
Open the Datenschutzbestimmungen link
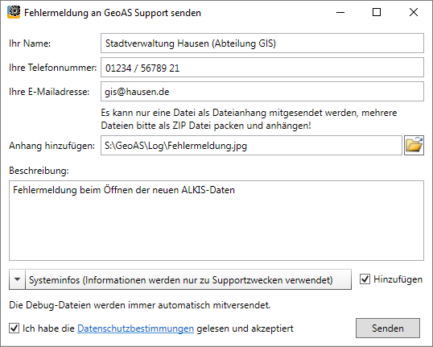[x=135, y=328]
